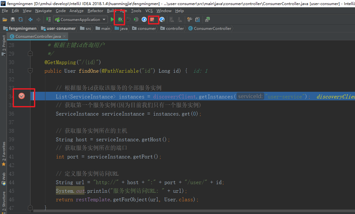Collapse the comment fold marker at line 29
The height and width of the screenshot is (214, 355).
coord(30,54)
